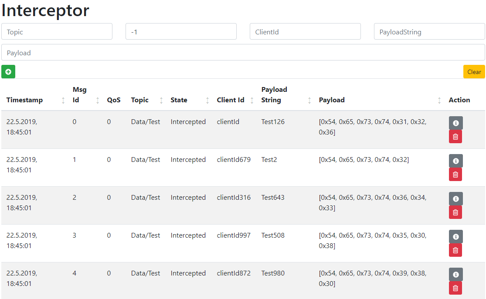Open details for message Test980
The width and height of the screenshot is (486, 299).
click(x=455, y=275)
